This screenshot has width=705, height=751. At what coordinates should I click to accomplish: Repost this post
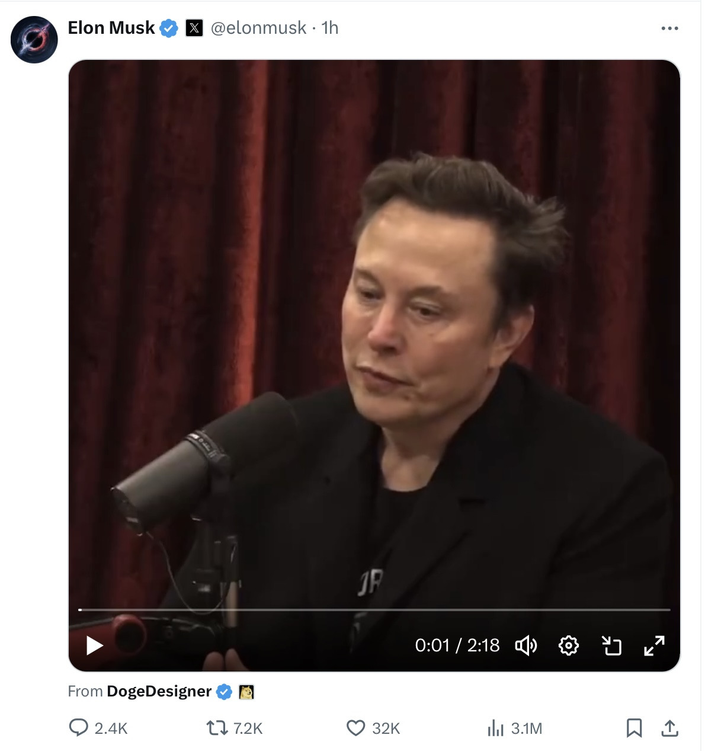click(216, 727)
